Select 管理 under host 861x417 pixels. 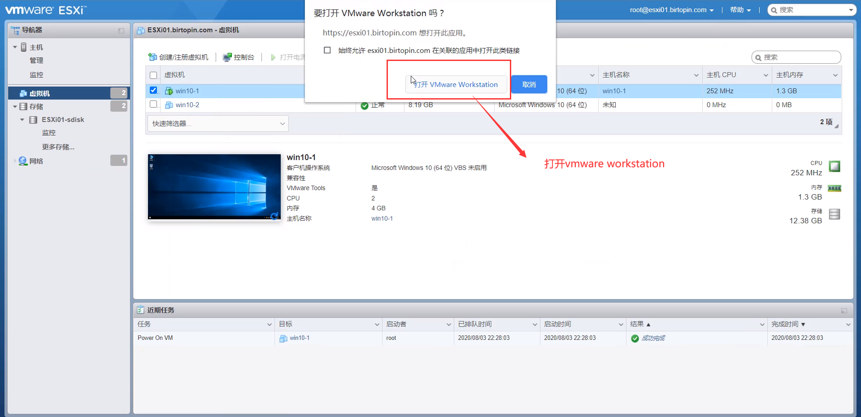click(x=36, y=61)
